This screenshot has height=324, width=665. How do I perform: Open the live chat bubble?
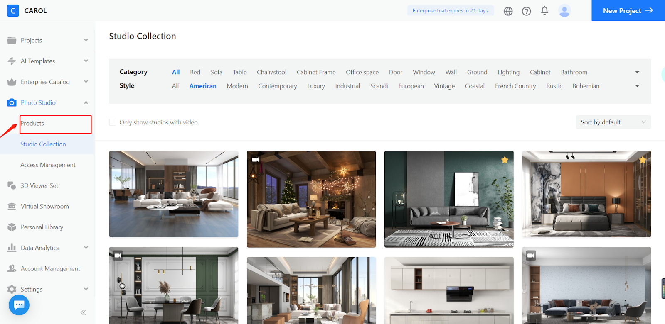[x=19, y=305]
